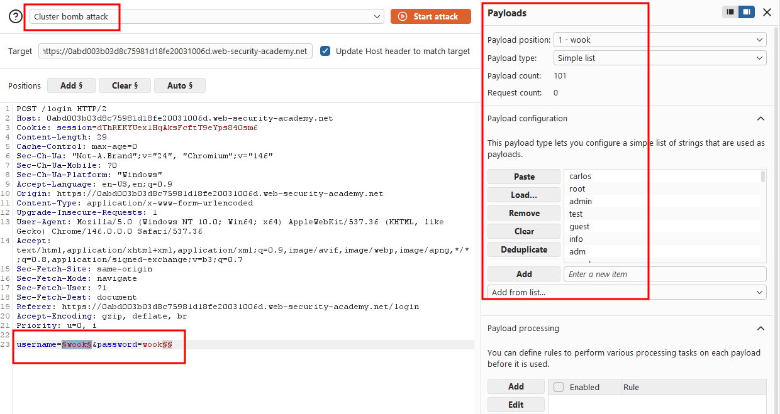Open the Add from list dropdown
This screenshot has width=780, height=414.
(x=627, y=292)
